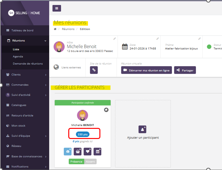
Task: Click the heart wishlist icon
Action: [x=87, y=151]
